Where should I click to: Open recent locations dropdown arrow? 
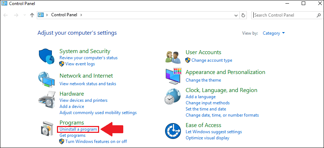pyautogui.click(x=25, y=15)
